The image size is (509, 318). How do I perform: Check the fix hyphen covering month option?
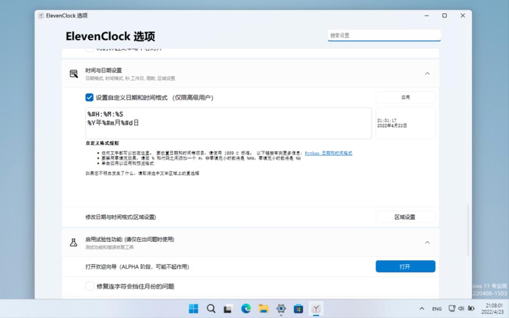click(x=90, y=286)
